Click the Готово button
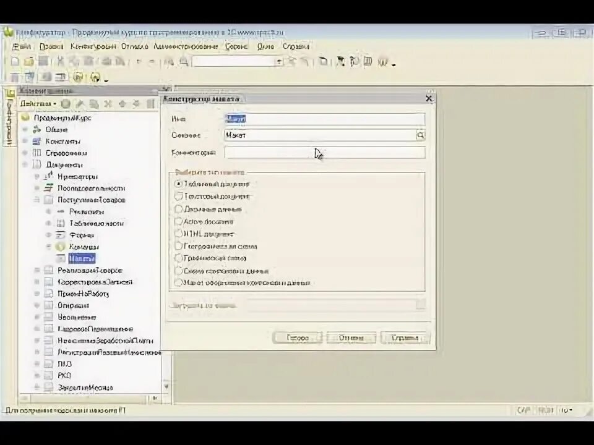The image size is (594, 445). click(x=298, y=338)
